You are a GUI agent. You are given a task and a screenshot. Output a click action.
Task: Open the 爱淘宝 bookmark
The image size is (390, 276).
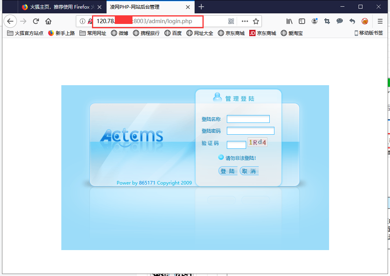(x=292, y=33)
